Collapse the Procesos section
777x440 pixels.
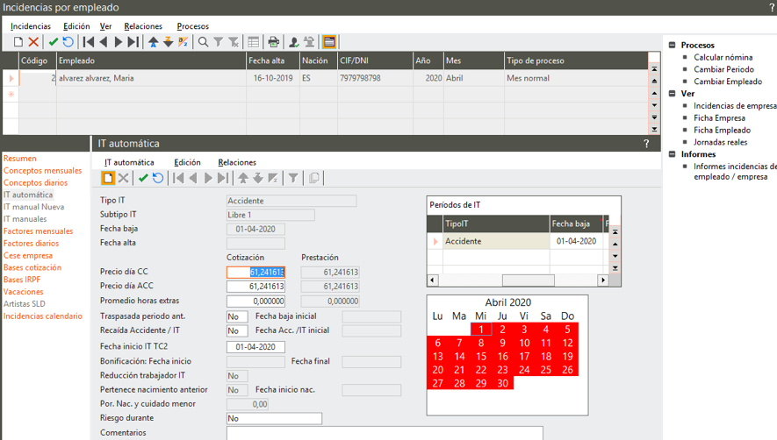[672, 45]
